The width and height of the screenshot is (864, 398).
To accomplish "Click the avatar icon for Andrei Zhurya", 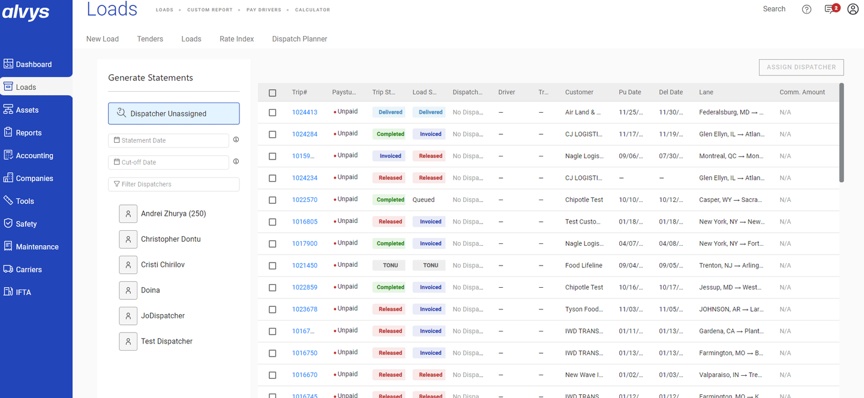I will pos(128,214).
